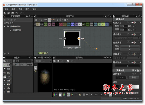Image resolution: width=145 pixels, height=105 pixels.
Task: Click the save image icon in 2D view toolbar
Action: pyautogui.click(x=54, y=61)
